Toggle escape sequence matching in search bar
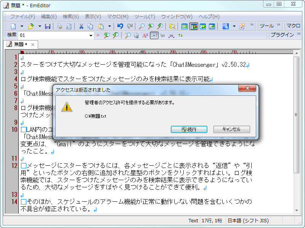Image resolution: width=305 pixels, height=228 pixels. (162, 35)
